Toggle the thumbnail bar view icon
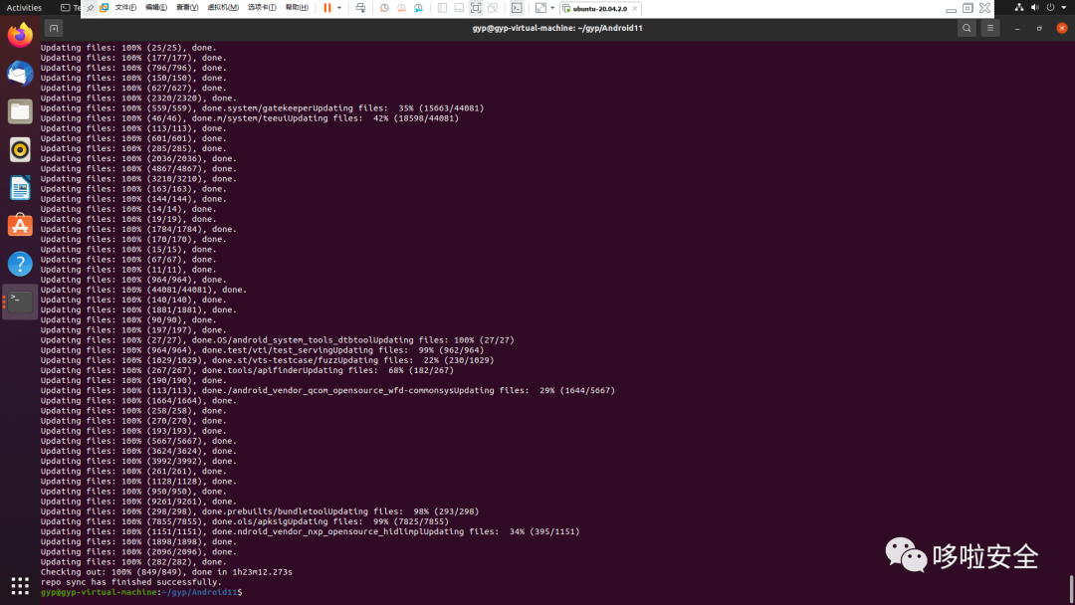 click(x=459, y=8)
